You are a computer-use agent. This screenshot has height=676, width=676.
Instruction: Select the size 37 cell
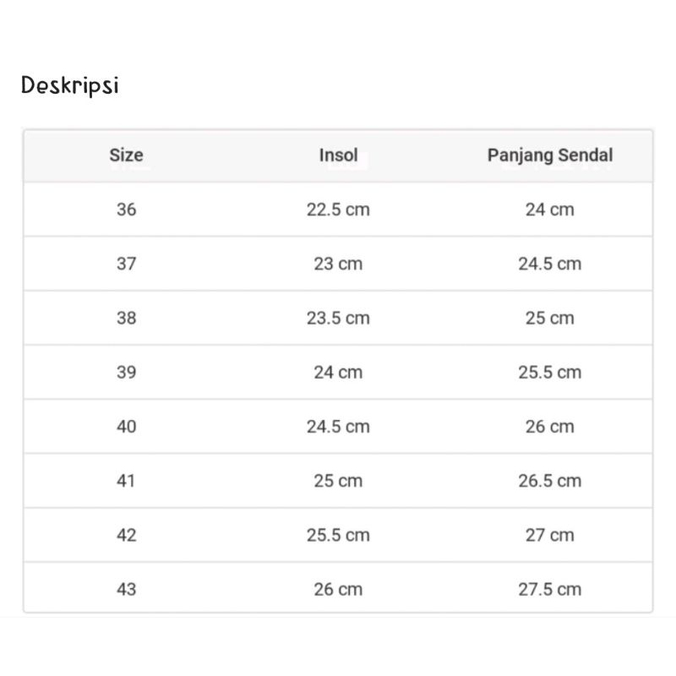click(126, 264)
